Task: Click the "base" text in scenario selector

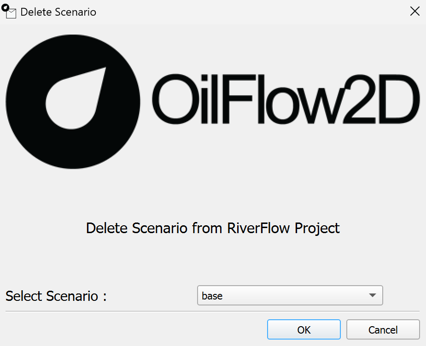Action: 212,296
